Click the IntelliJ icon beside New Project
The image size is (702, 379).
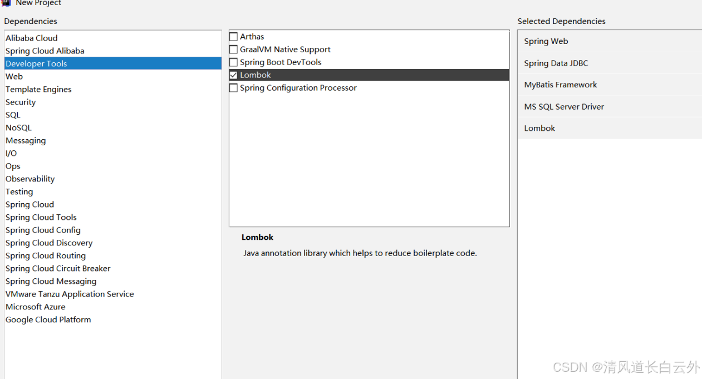coord(6,3)
